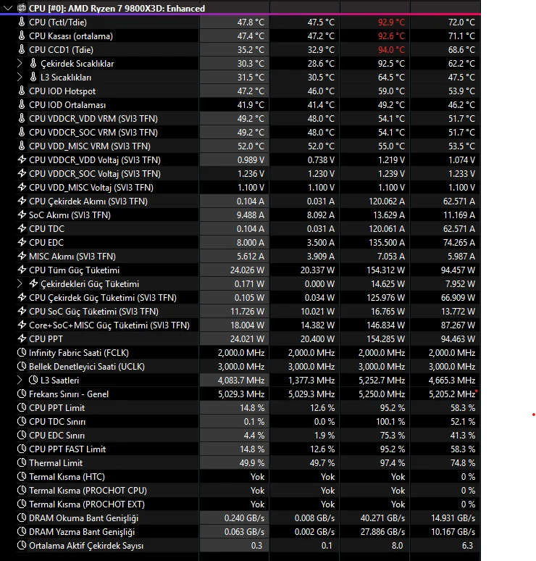This screenshot has height=561, width=536.
Task: Click lightning icon beside CPU Tüm Güç Tüketimi
Action: tap(22, 270)
